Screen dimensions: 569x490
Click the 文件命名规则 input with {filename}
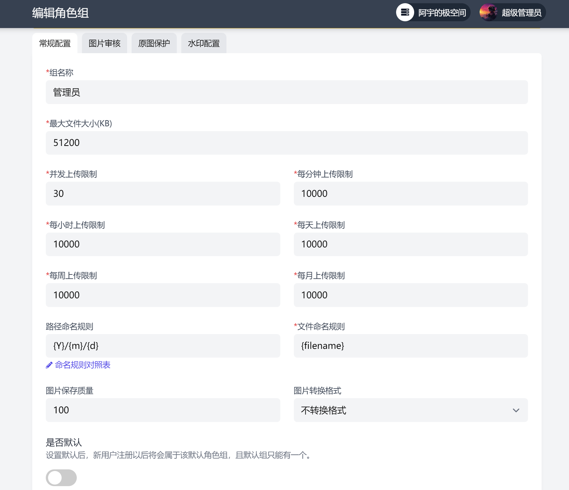click(410, 346)
